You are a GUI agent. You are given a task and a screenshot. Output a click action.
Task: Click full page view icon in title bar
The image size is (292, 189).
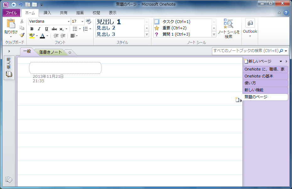click(x=35, y=5)
